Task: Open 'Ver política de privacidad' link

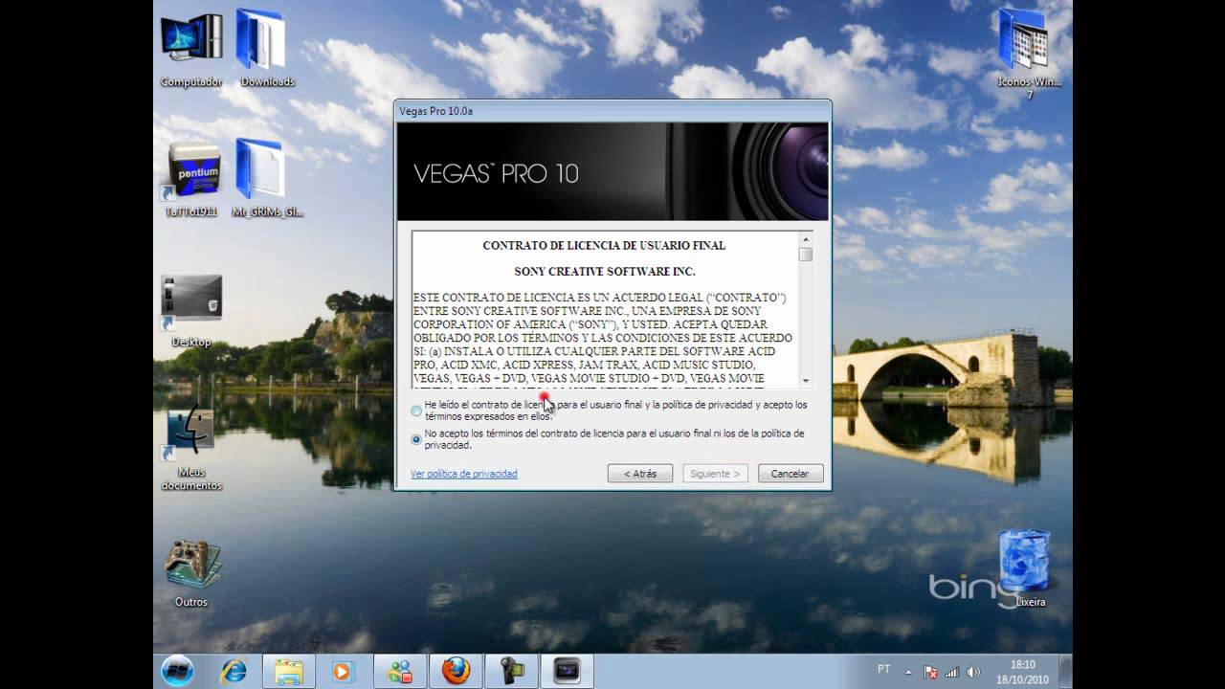Action: coord(464,474)
